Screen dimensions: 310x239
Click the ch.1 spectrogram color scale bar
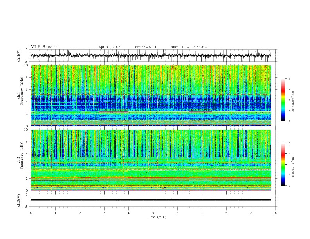(x=283, y=100)
